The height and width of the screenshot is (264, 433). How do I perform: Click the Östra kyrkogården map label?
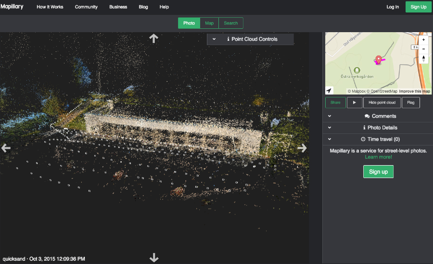click(357, 77)
